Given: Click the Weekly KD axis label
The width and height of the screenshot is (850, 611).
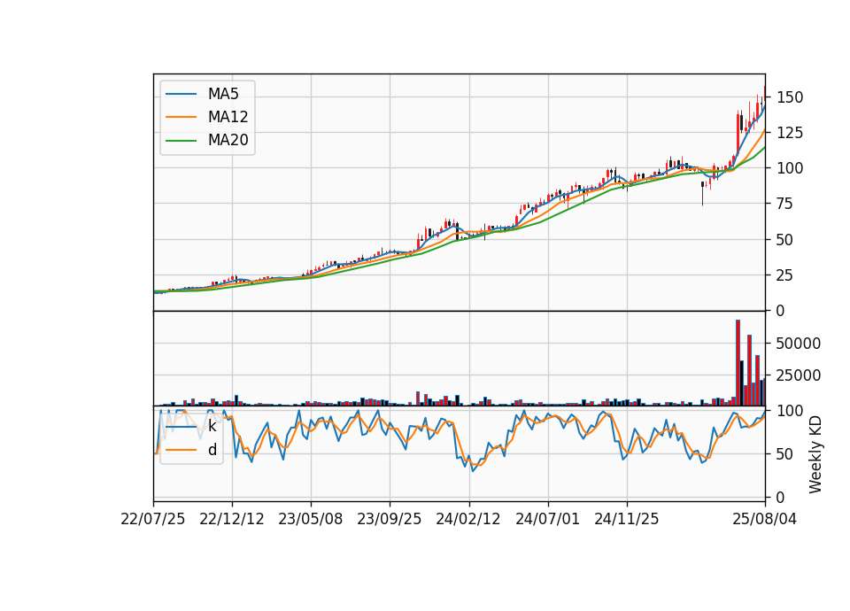Looking at the screenshot, I should coord(815,454).
